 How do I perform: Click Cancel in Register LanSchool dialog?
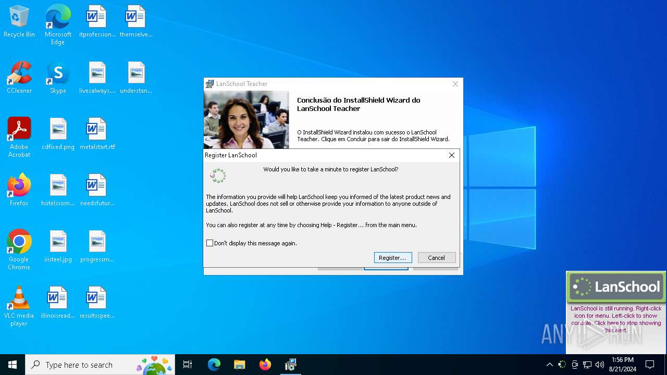click(x=437, y=258)
